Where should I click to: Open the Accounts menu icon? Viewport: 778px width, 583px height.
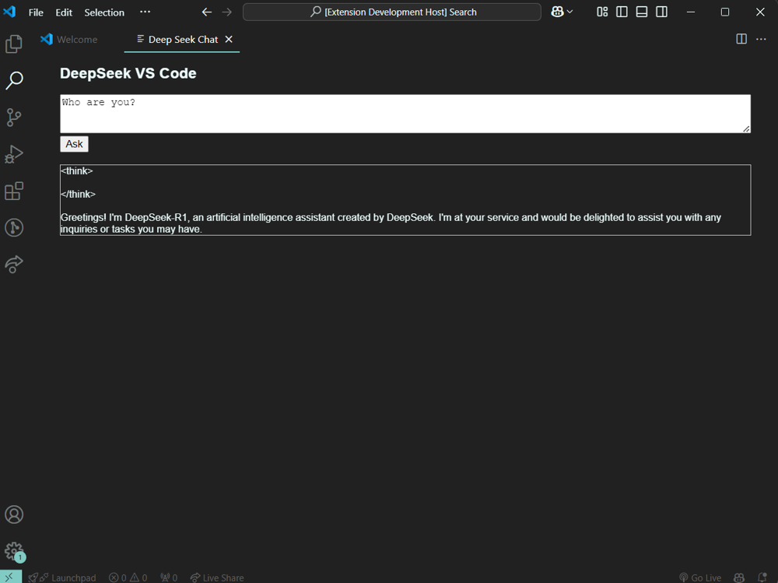click(x=14, y=515)
